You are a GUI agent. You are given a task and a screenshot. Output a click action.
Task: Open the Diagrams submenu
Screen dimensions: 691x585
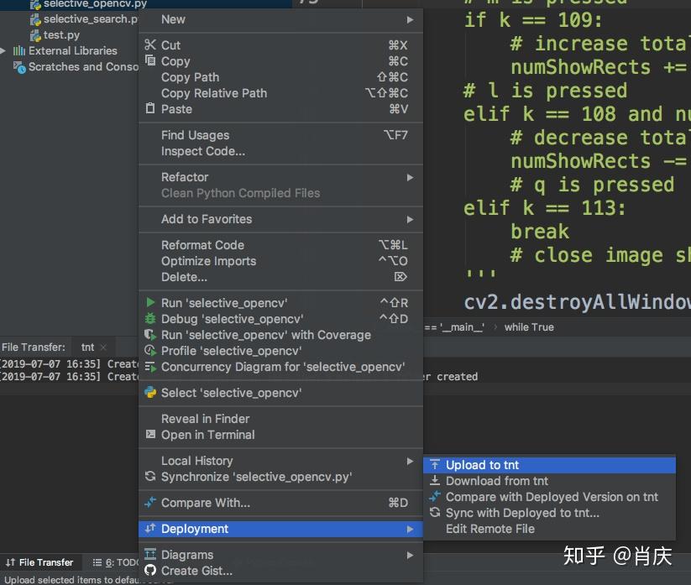pyautogui.click(x=280, y=555)
